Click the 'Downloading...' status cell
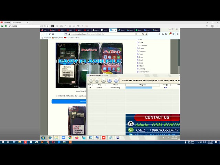The image size is (220, 165). pyautogui.click(x=115, y=88)
